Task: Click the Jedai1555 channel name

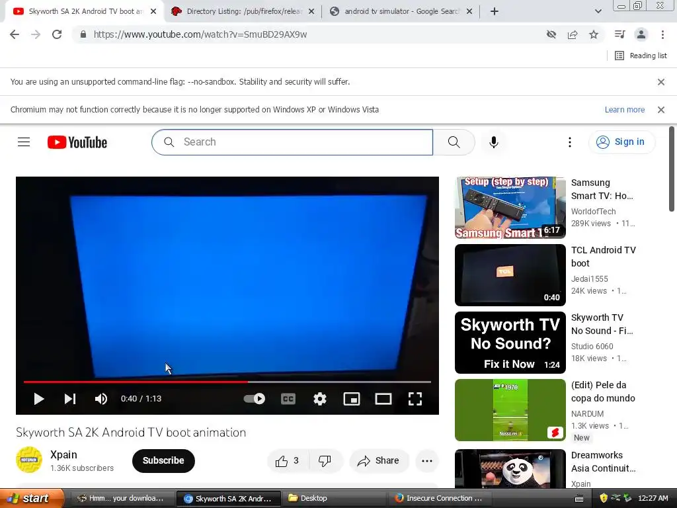Action: [x=589, y=279]
